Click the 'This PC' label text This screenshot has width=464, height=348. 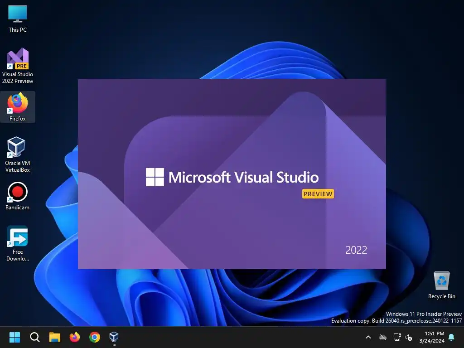coord(18,29)
